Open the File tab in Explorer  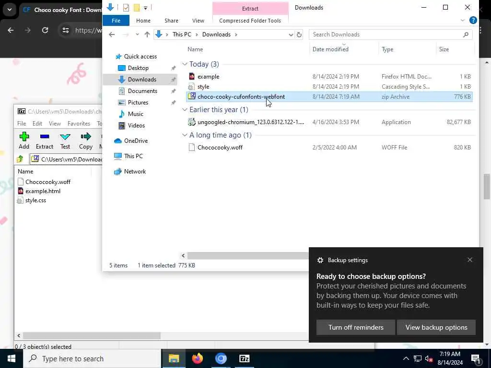tap(116, 20)
